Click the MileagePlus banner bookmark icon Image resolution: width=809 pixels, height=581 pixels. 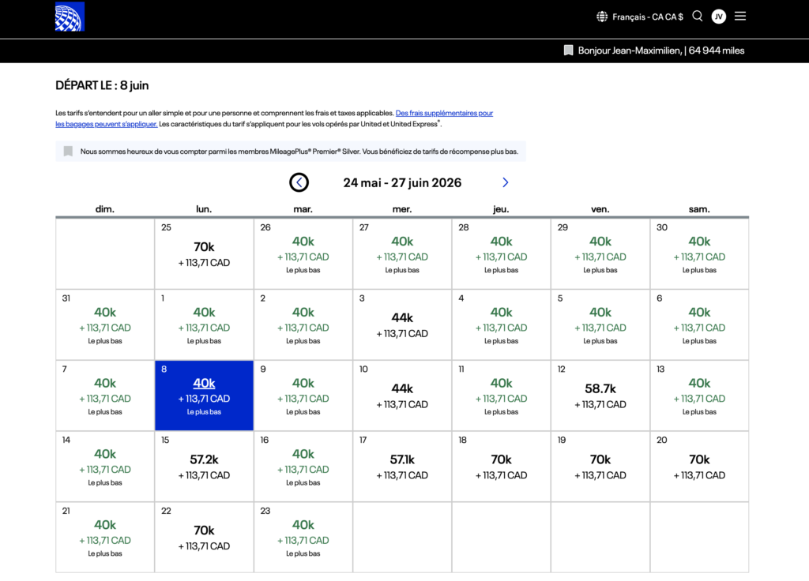coord(68,151)
